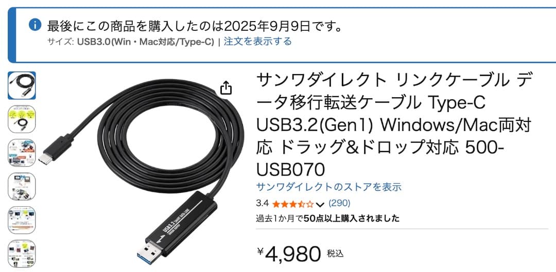The image size is (556, 272).
Task: Visit サンワダイレクトのストアを表示 store link
Action: coord(328,187)
